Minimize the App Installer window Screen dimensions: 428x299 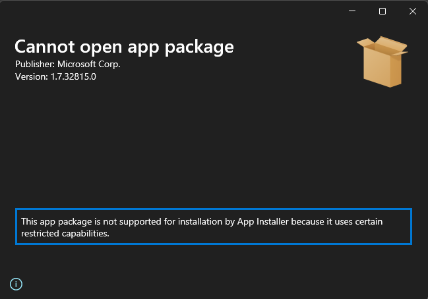(x=352, y=11)
